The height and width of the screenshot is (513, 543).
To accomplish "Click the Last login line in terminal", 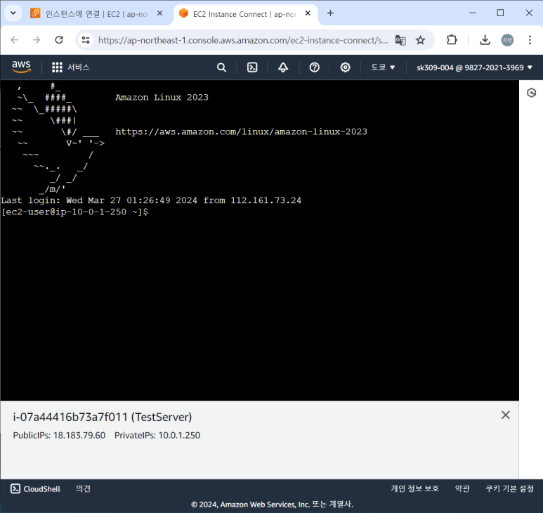I will 151,200.
